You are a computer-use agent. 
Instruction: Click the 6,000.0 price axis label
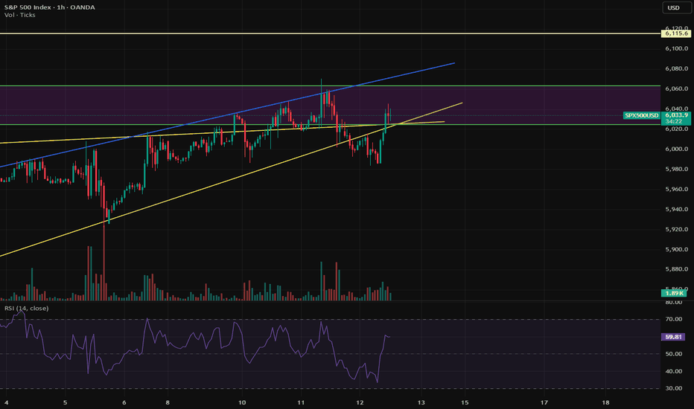(x=676, y=149)
